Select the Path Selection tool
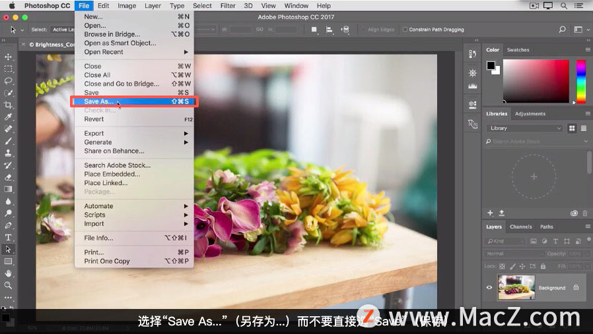Screen dimensions: 593x334 8,250
